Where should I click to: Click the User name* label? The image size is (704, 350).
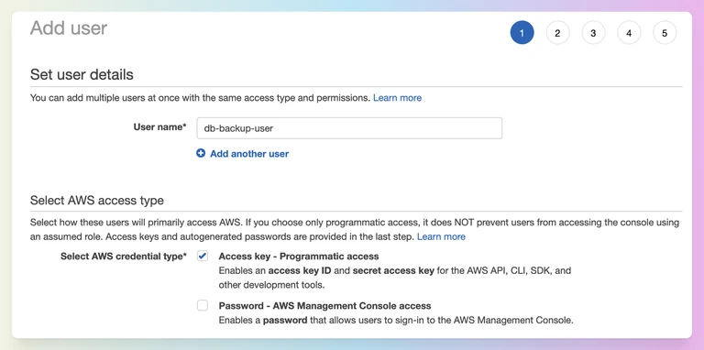click(x=159, y=127)
